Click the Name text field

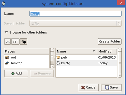75,13
